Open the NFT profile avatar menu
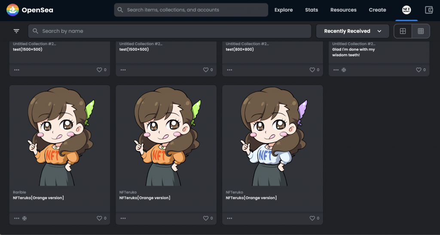This screenshot has height=235, width=440. click(x=406, y=10)
